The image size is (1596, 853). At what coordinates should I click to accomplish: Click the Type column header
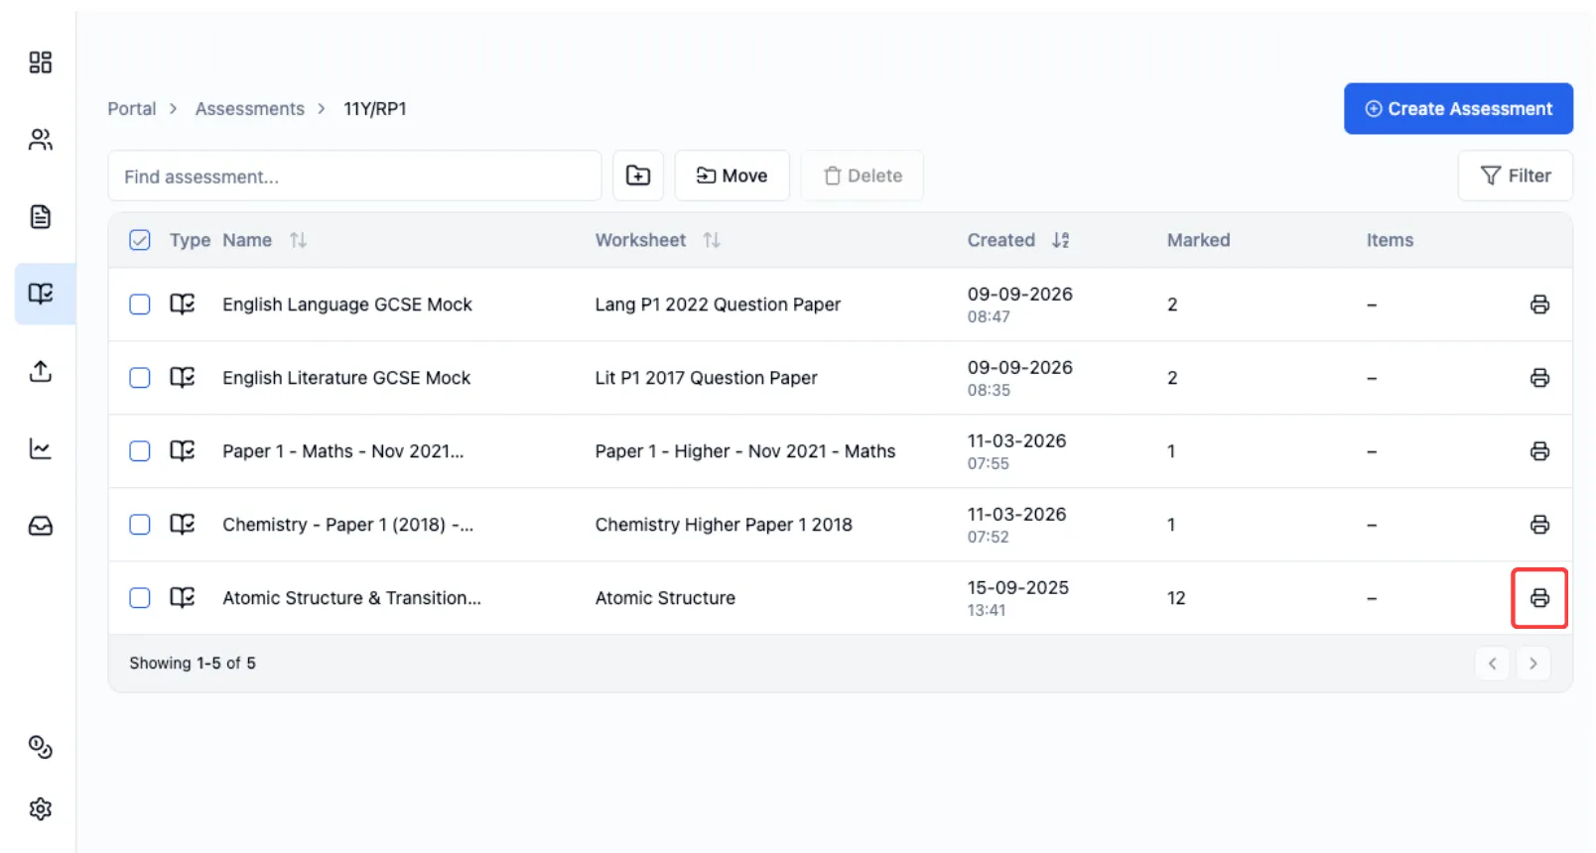click(190, 240)
